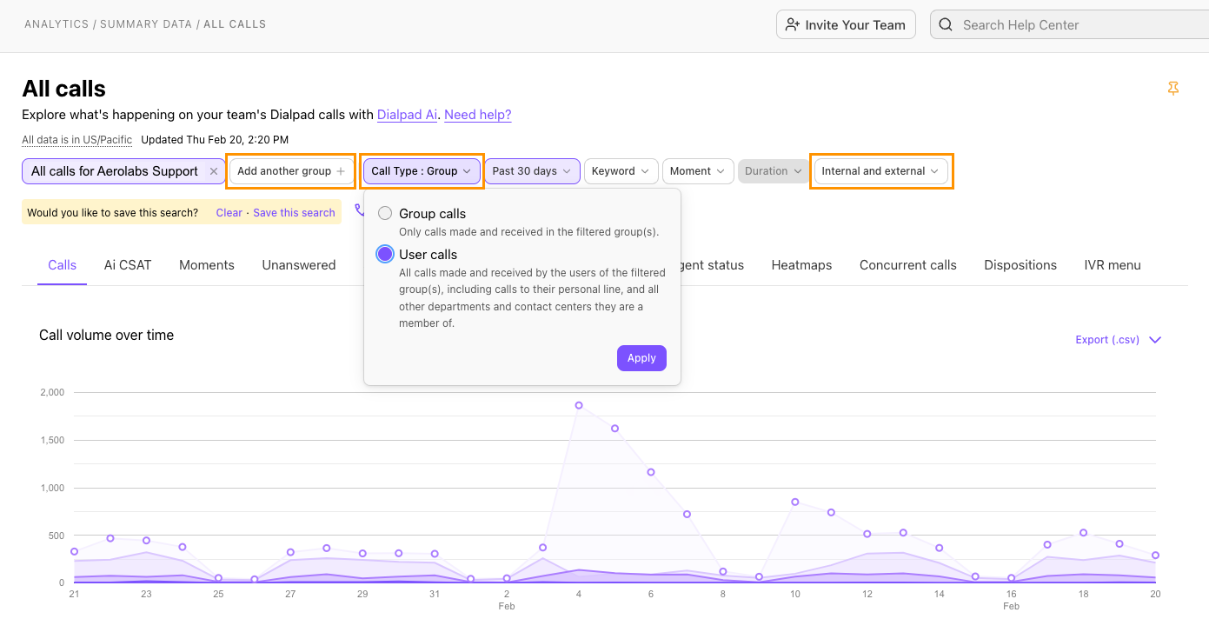1209x619 pixels.
Task: Remove the Aerolabs Support group filter chip
Action: [214, 171]
